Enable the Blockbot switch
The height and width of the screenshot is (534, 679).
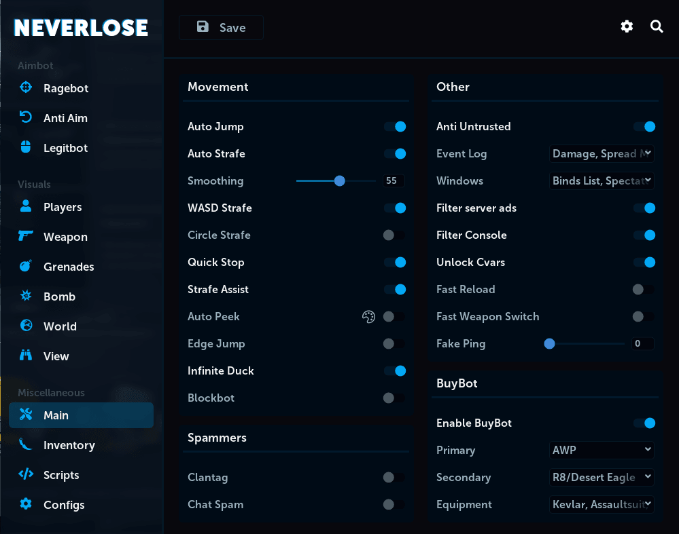[394, 398]
